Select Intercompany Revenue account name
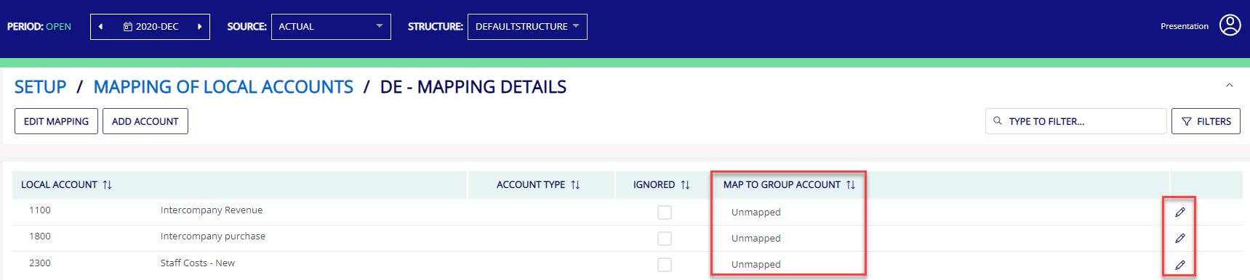The height and width of the screenshot is (280, 1250). coord(212,210)
